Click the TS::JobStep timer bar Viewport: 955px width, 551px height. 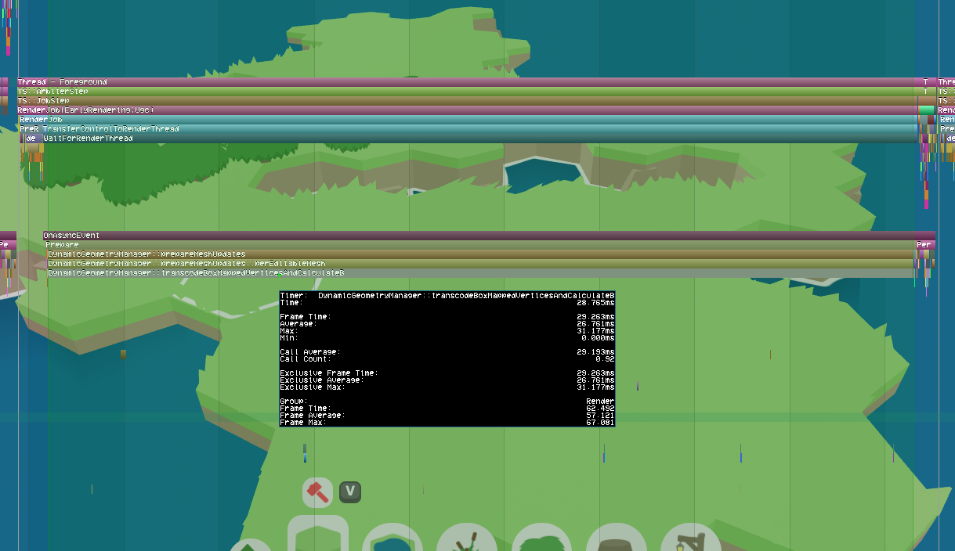coord(465,101)
